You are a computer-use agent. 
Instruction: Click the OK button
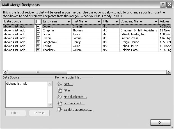coord(160,123)
